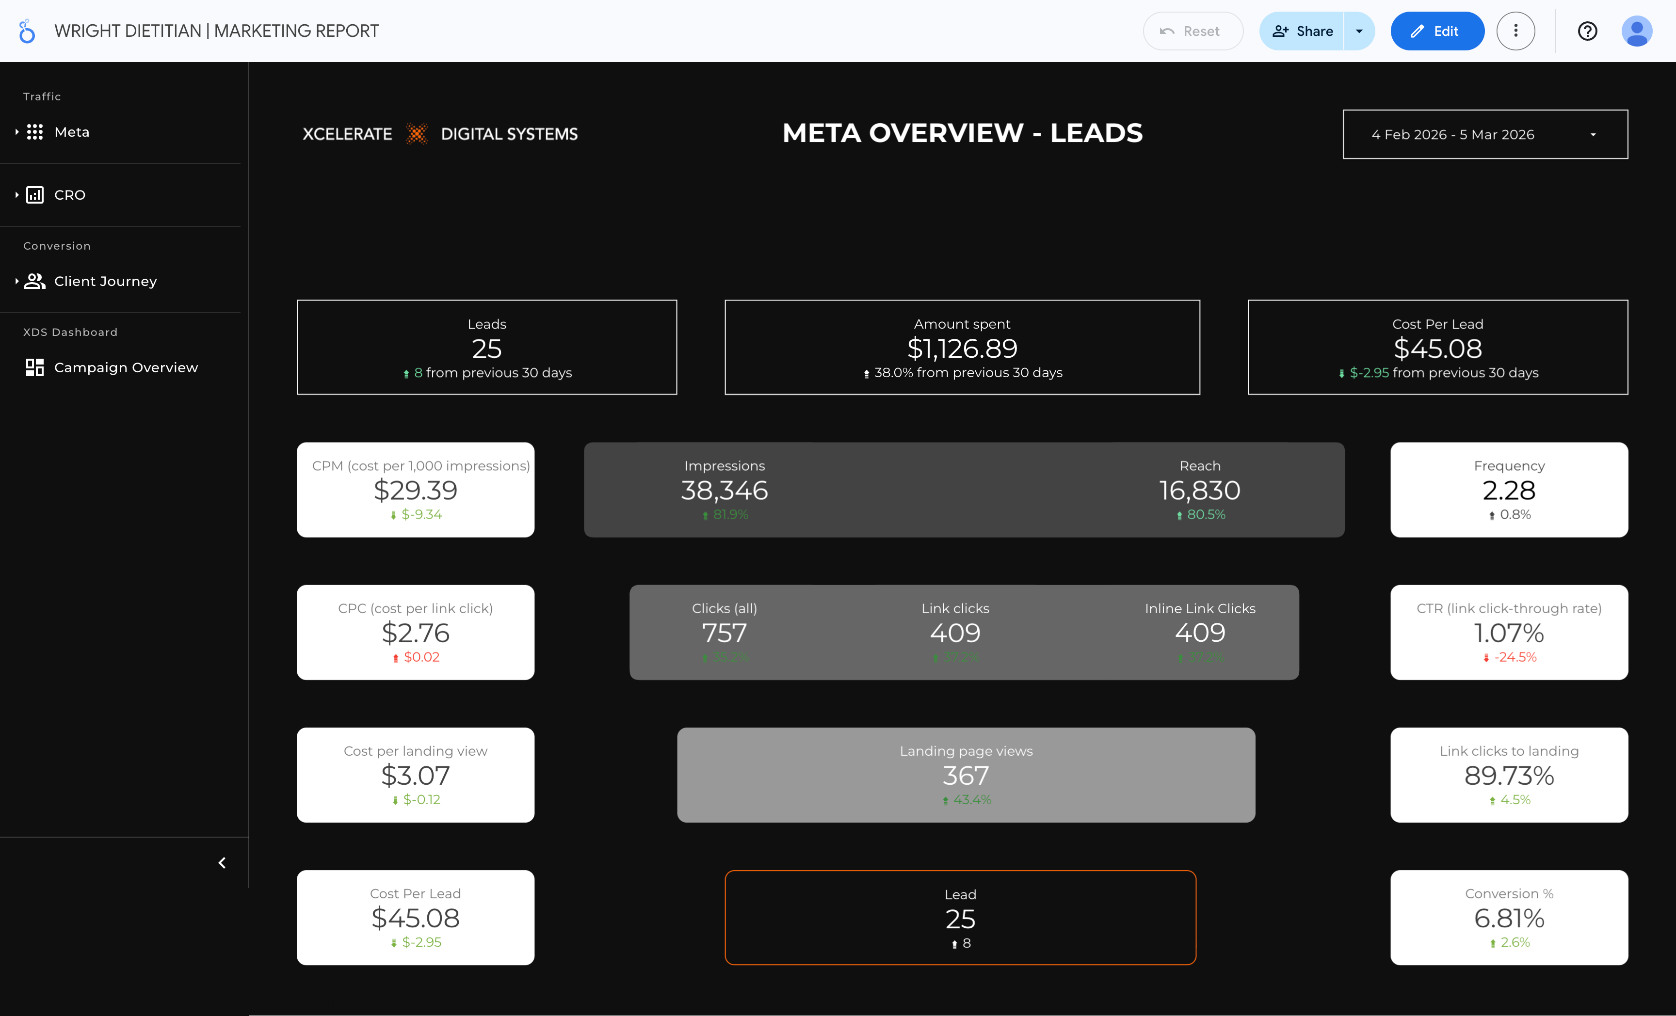1676x1016 pixels.
Task: Open the help question mark icon
Action: [x=1587, y=32]
